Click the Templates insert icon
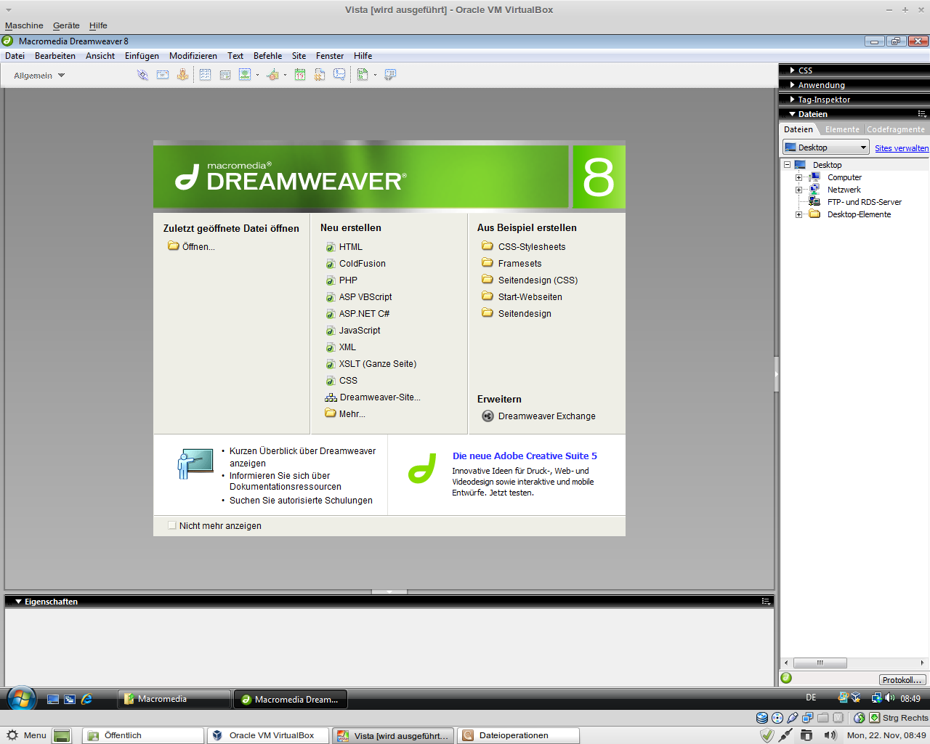Screen dimensions: 930x744 click(363, 75)
